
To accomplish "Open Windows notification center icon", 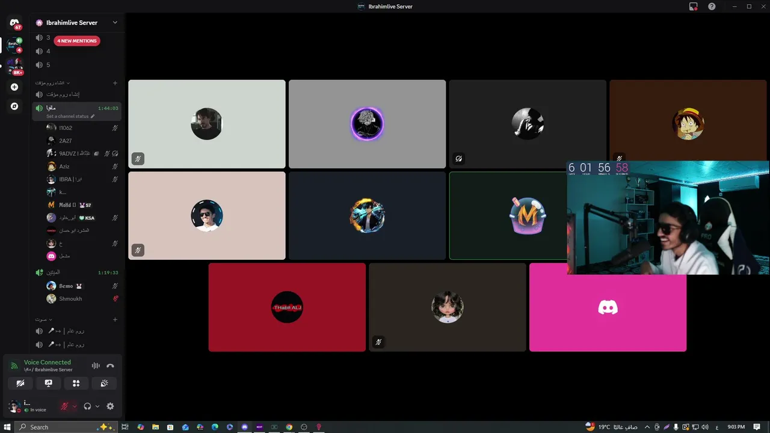I will click(757, 427).
